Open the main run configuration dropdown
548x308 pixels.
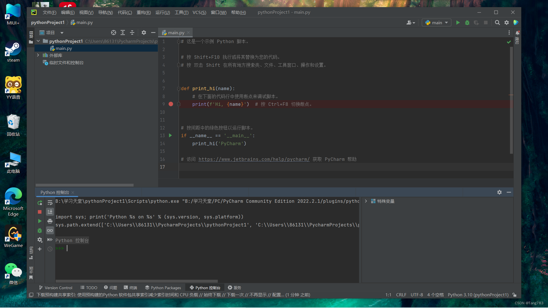point(436,23)
